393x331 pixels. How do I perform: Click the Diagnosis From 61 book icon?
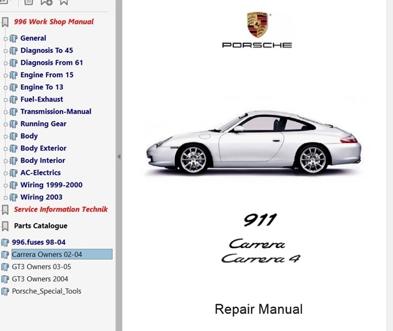click(x=14, y=63)
